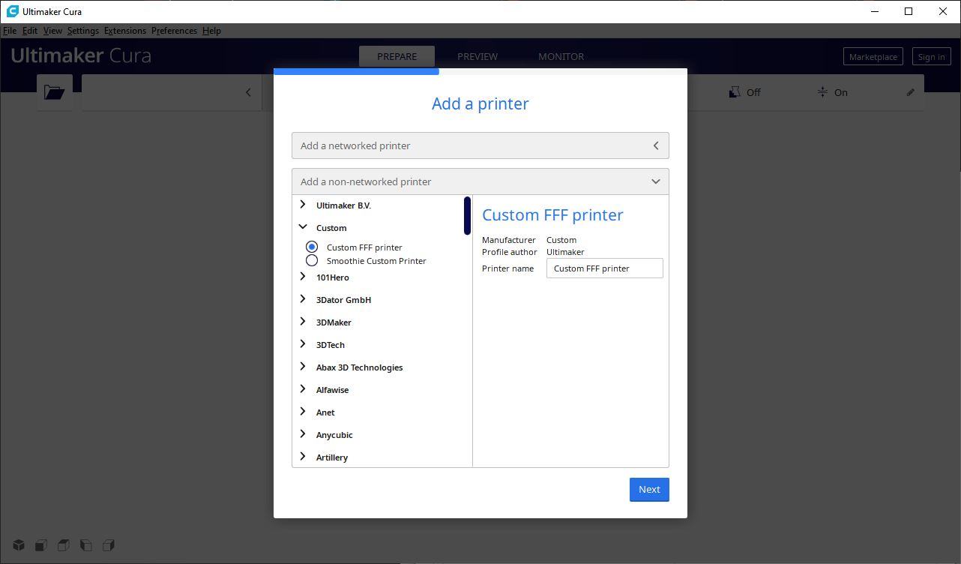The height and width of the screenshot is (564, 961).
Task: Switch to left side view orientation icon
Action: coord(86,545)
